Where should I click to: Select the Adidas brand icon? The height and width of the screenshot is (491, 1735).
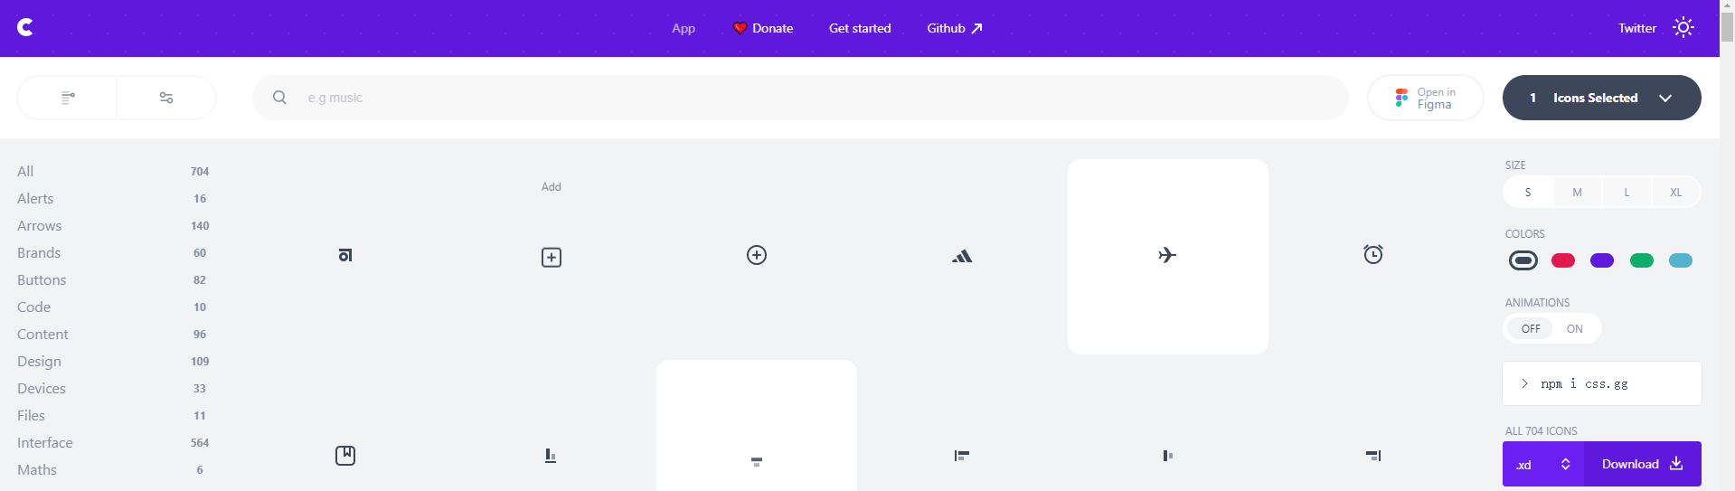point(962,257)
